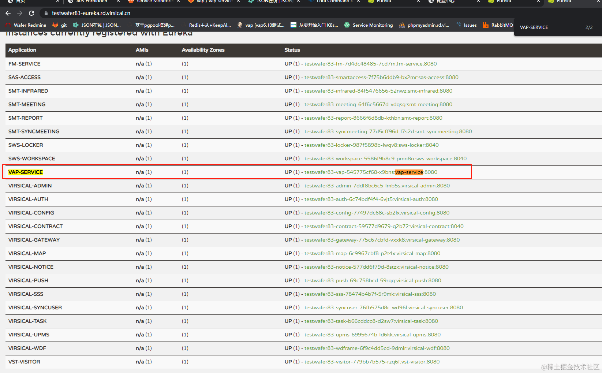Open the virsical-gateway:8080 instance link
The height and width of the screenshot is (373, 602).
382,240
